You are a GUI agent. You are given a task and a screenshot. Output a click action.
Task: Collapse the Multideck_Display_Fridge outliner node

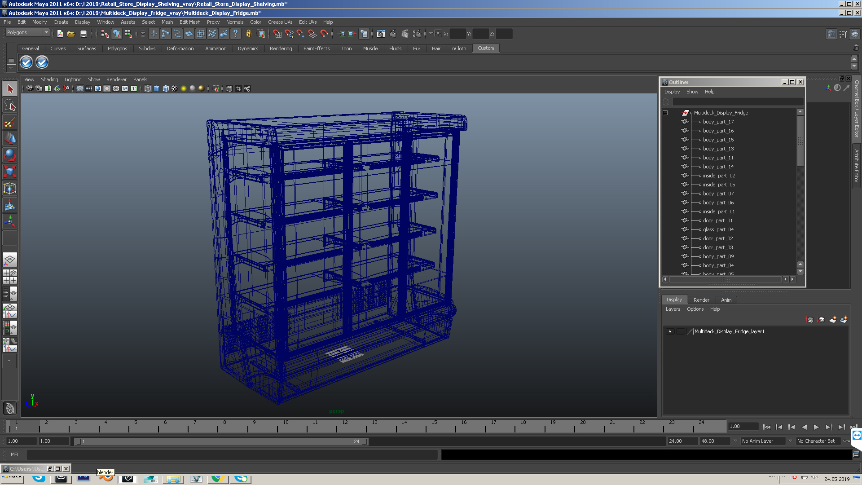pyautogui.click(x=665, y=113)
